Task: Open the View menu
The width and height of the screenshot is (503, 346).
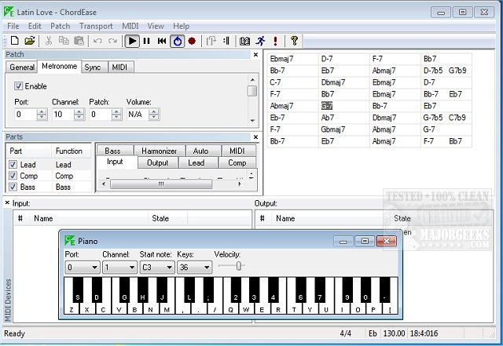Action: [156, 26]
